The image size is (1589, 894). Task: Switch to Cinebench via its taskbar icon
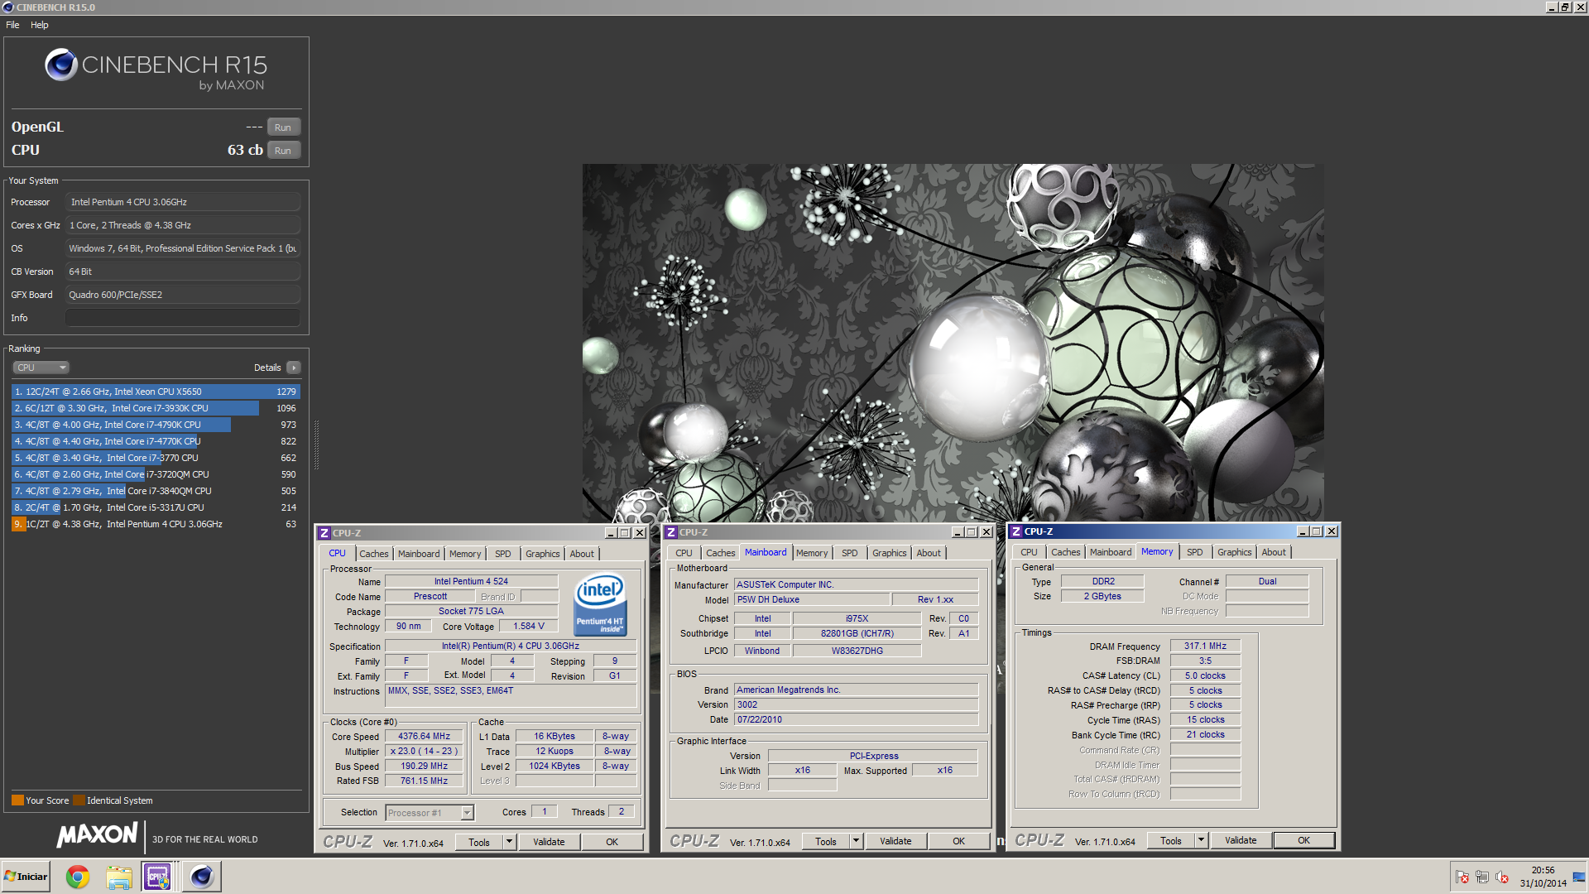(x=201, y=877)
